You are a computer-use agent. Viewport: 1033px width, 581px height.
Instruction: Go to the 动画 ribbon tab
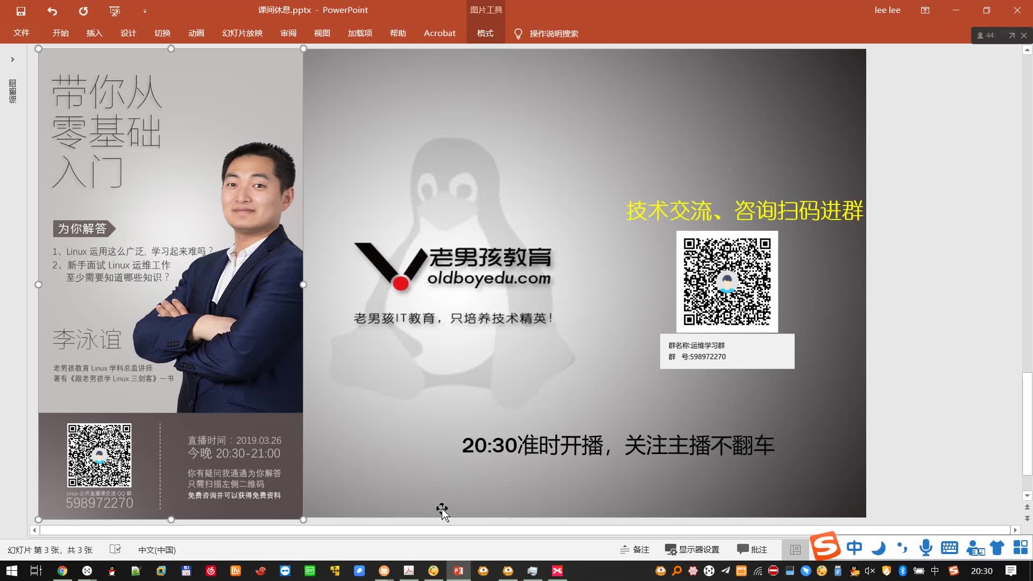[196, 33]
